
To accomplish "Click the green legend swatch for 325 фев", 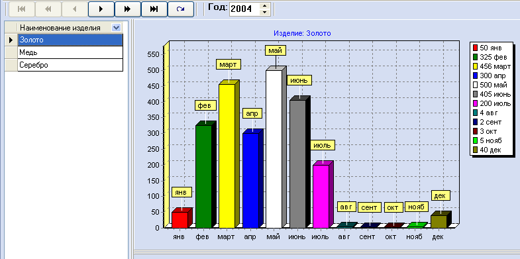I will 475,57.
